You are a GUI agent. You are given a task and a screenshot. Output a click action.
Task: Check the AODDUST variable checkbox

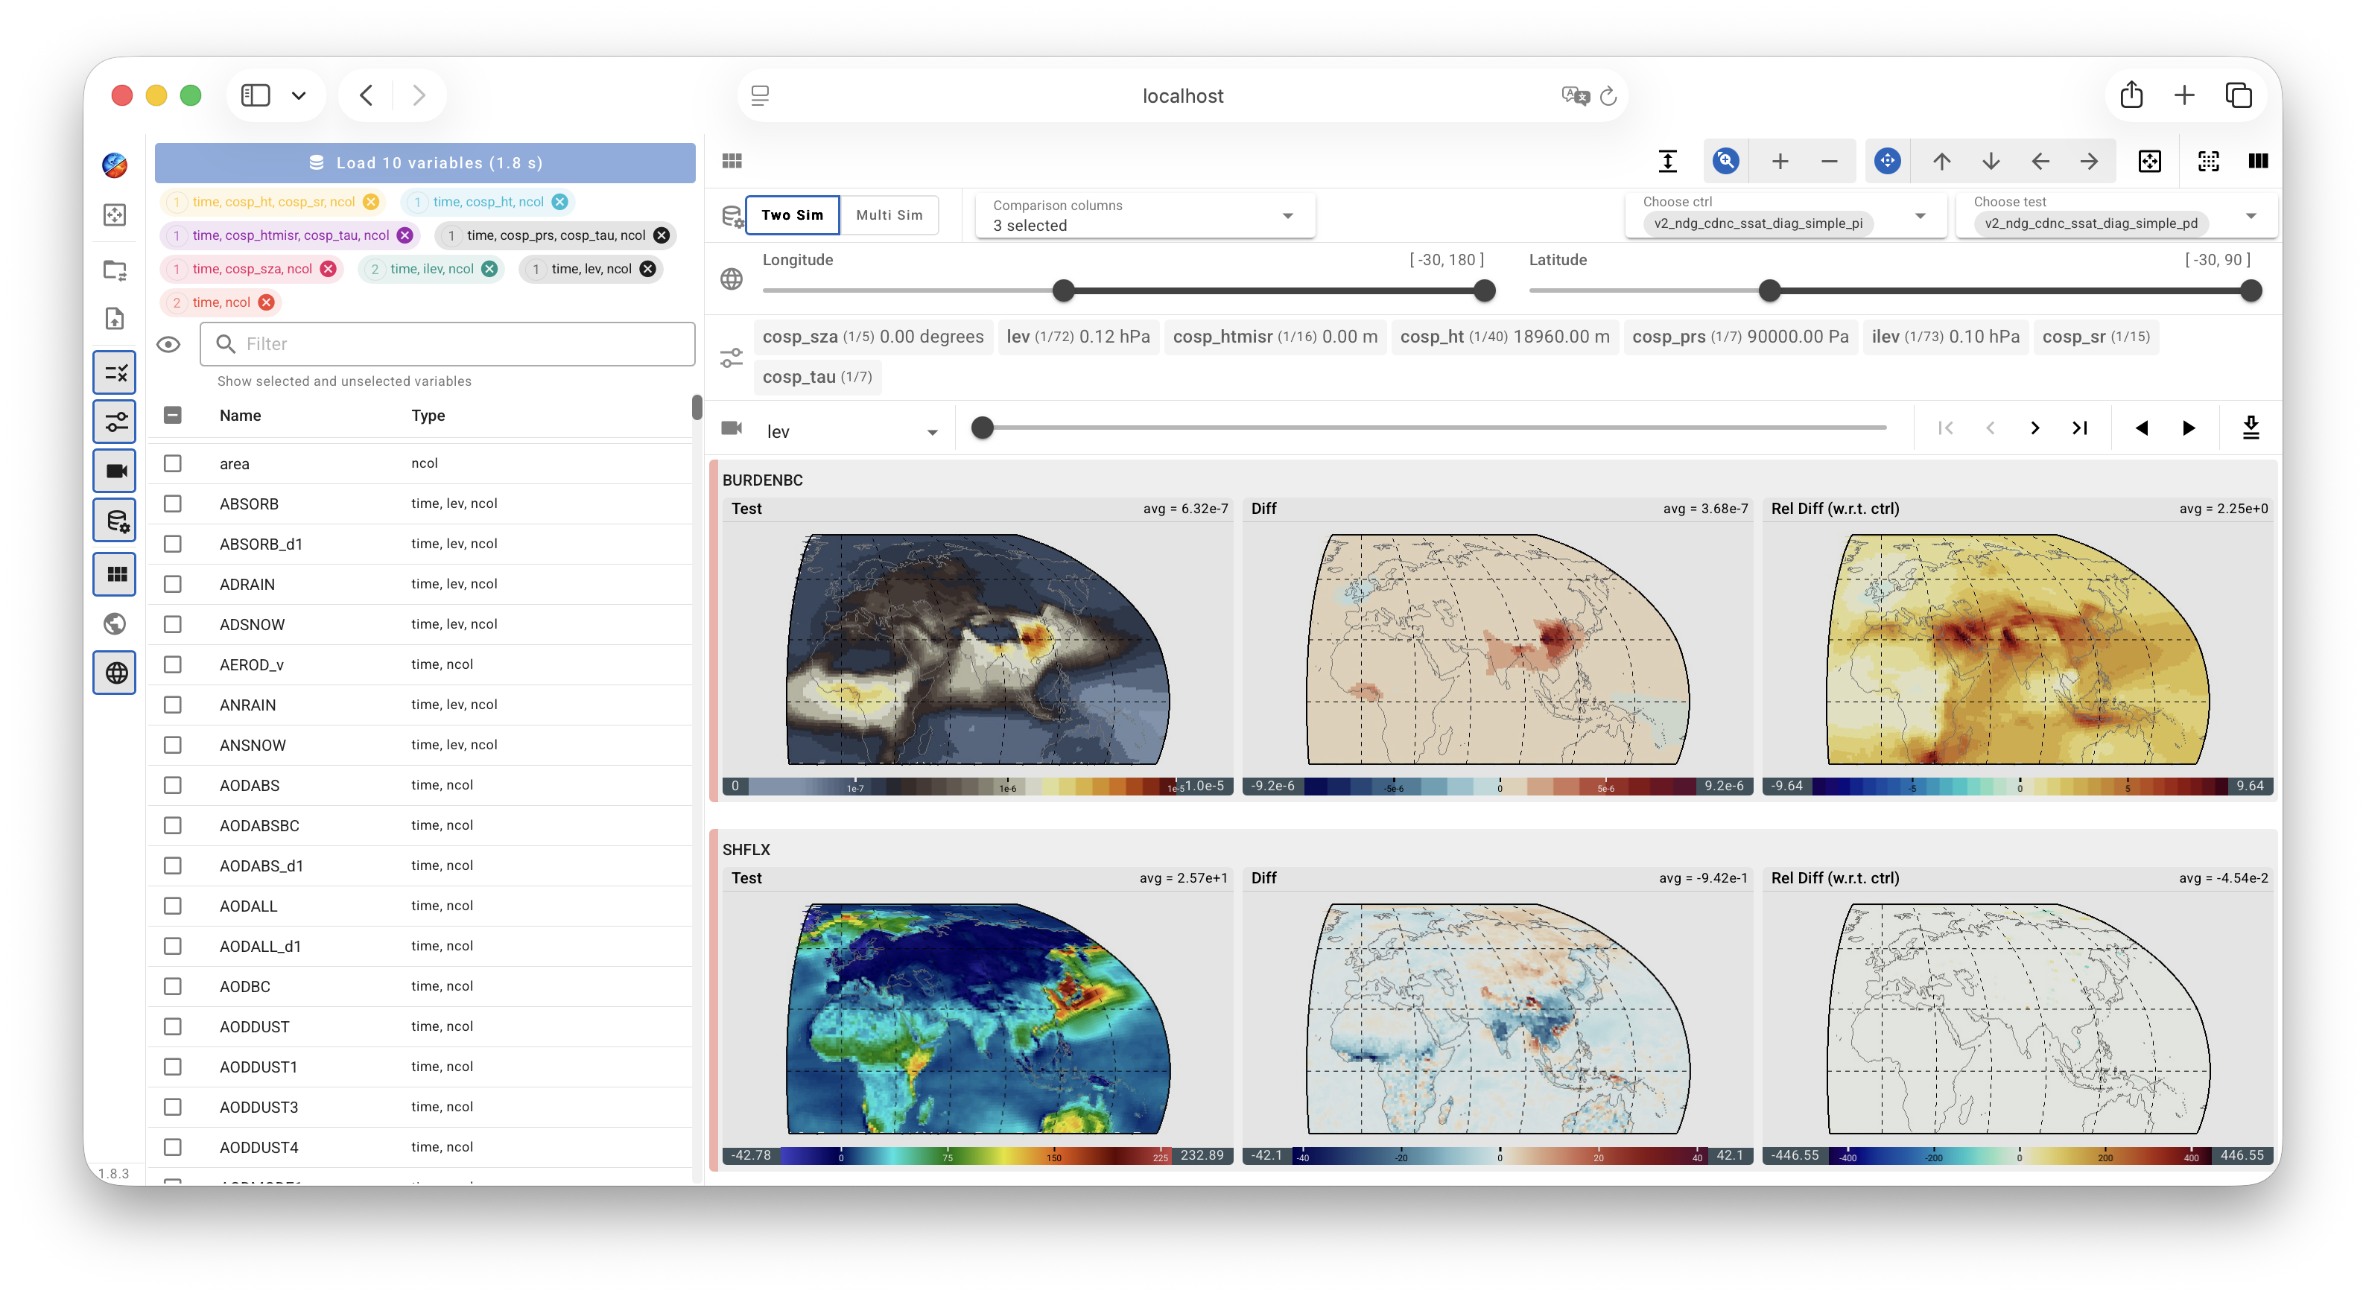[x=173, y=1026]
